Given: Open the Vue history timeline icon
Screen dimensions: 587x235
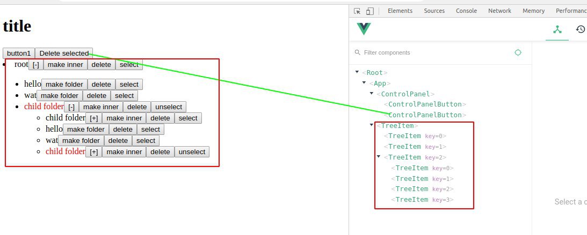Looking at the screenshot, I should click(x=580, y=29).
